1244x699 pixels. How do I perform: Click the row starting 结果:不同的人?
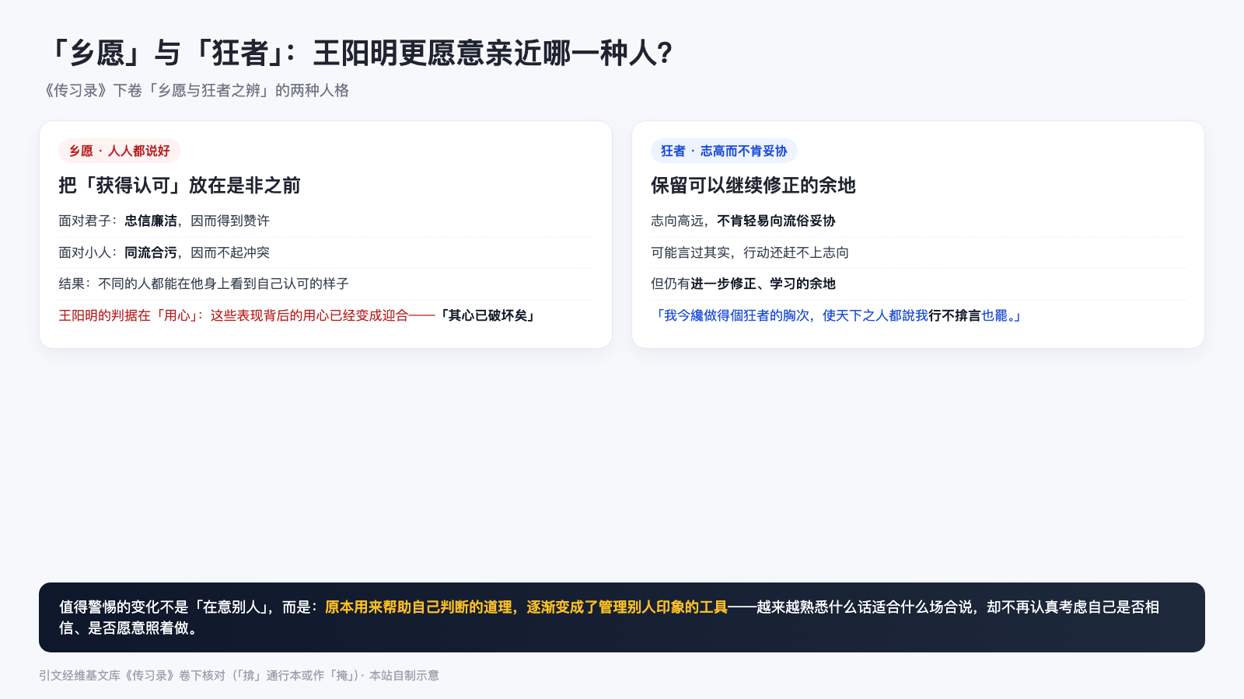pyautogui.click(x=326, y=283)
